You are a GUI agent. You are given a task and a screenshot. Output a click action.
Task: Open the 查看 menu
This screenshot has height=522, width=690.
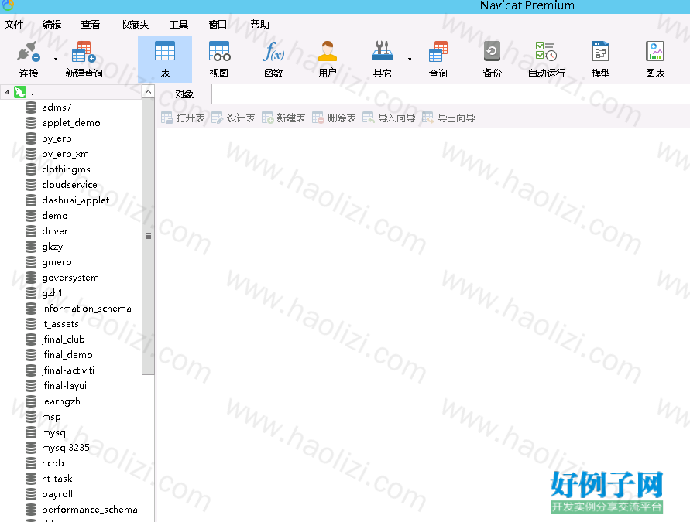(x=90, y=25)
